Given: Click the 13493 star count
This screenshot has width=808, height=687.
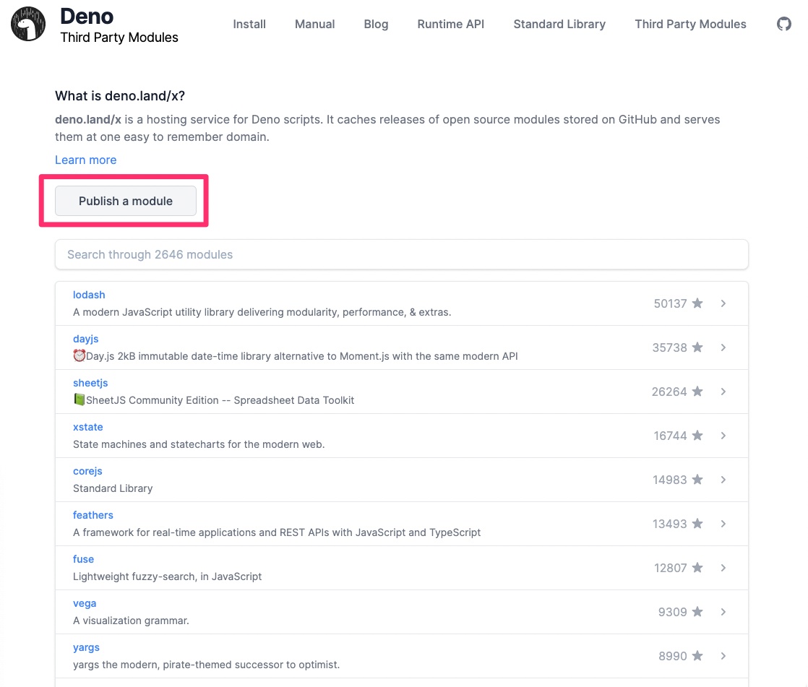Looking at the screenshot, I should tap(670, 524).
